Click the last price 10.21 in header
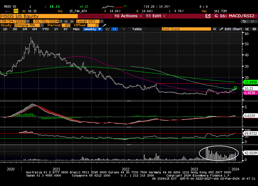This screenshot has width=258, height=186. 54,7
